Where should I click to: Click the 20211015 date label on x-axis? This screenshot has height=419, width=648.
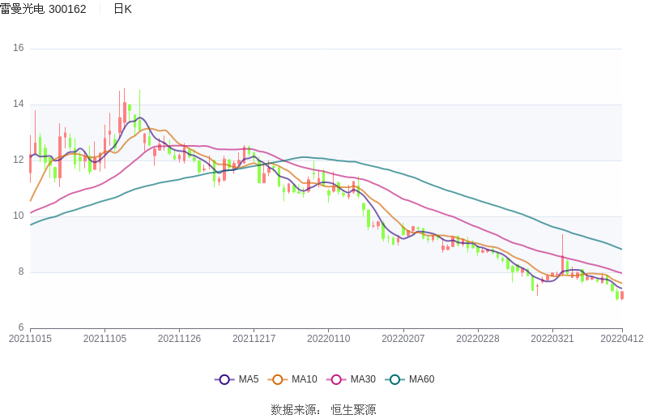pos(30,339)
